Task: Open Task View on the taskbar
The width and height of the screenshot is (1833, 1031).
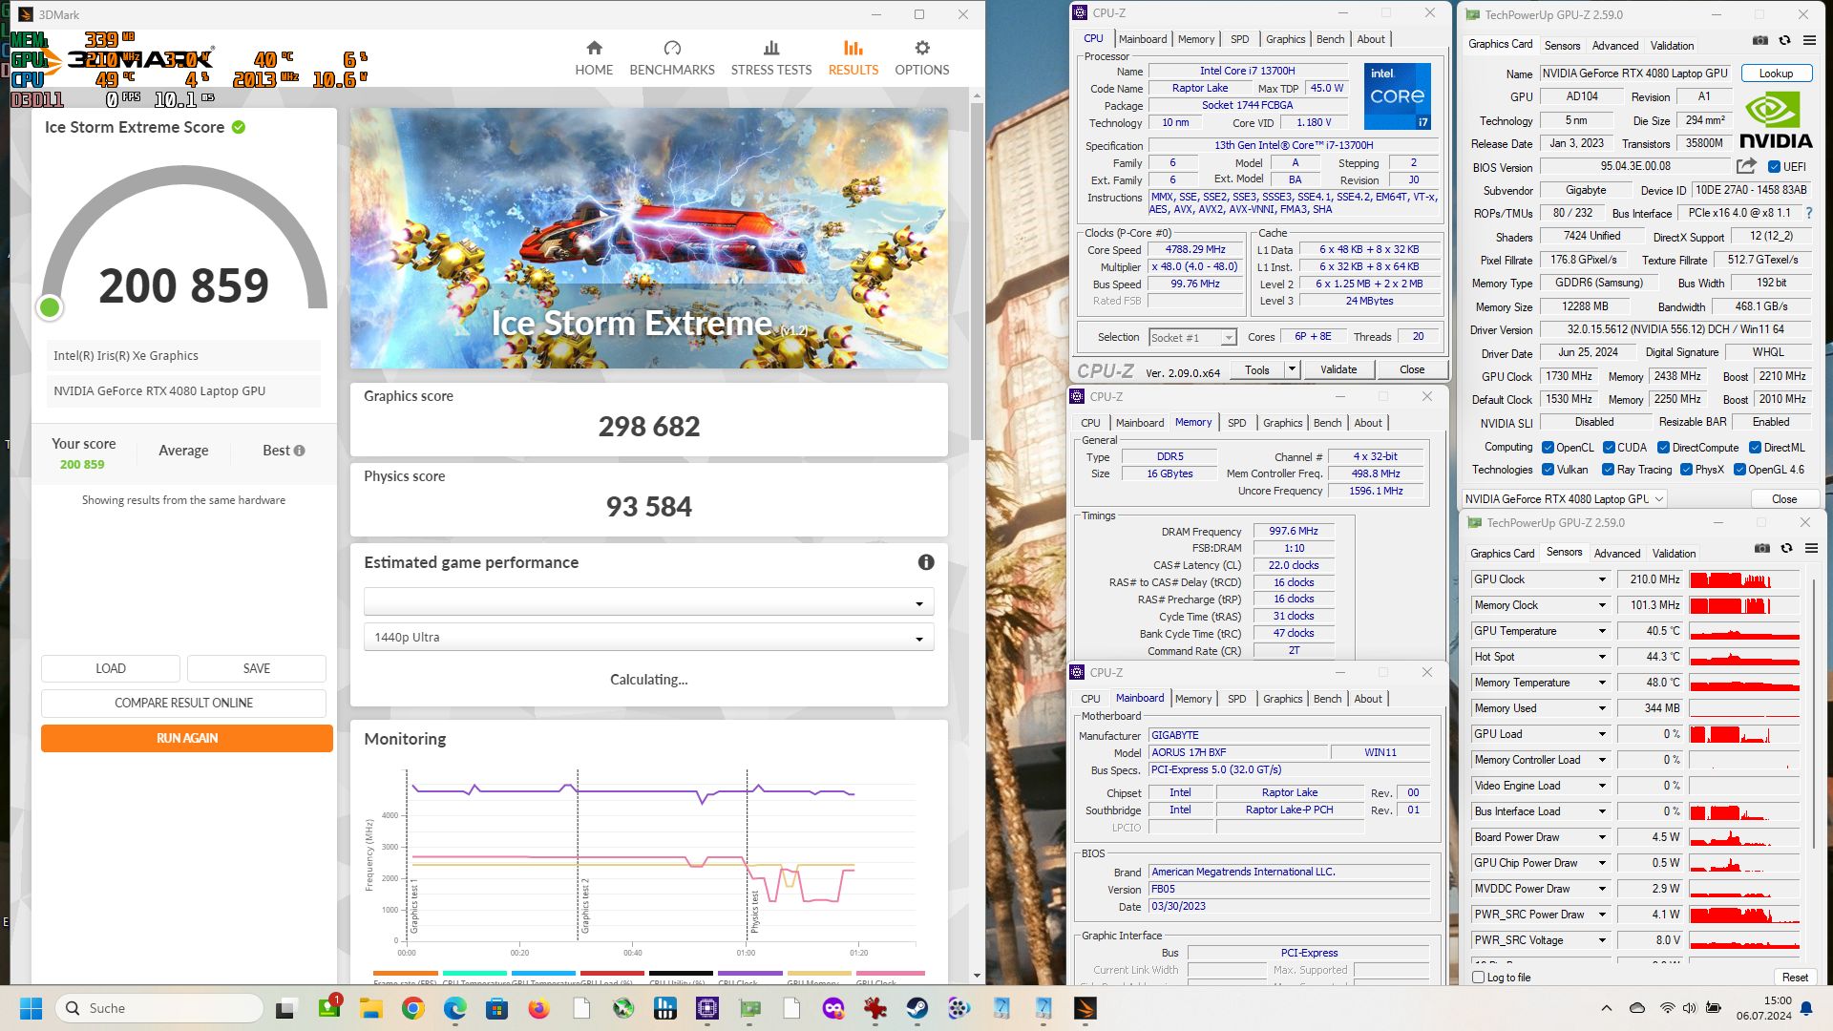Action: 286,1008
